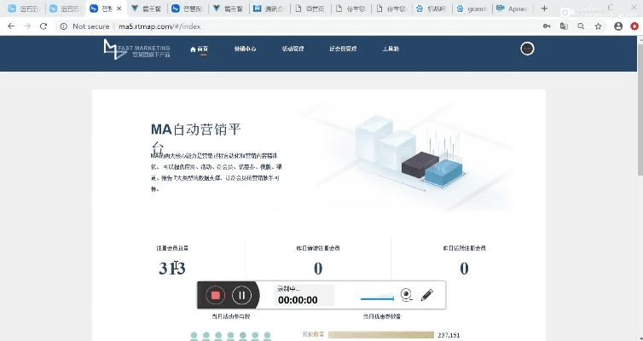Toggle the webcam icon on the recorder bar
Screen dimensions: 643x341
[x=407, y=295]
